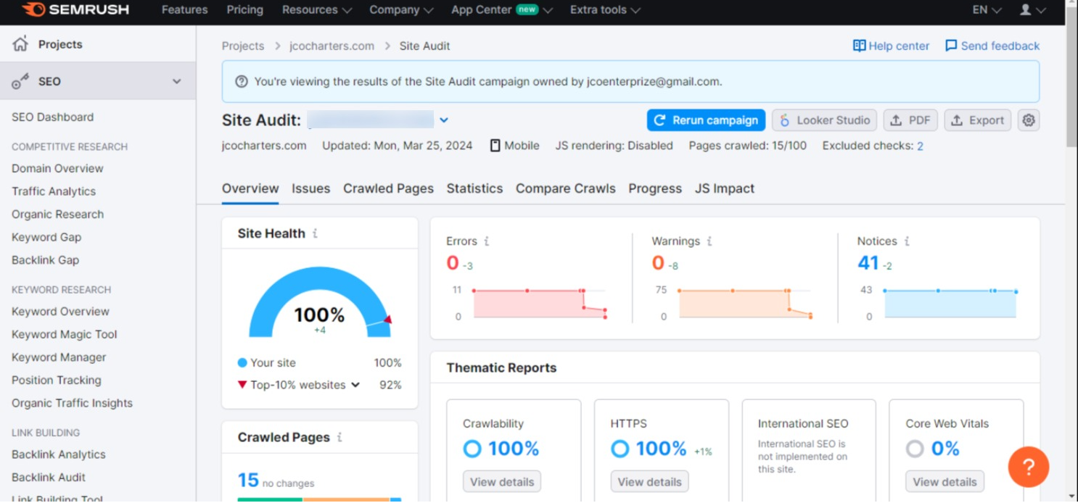Collapse the SEO sidebar section

pyautogui.click(x=176, y=81)
